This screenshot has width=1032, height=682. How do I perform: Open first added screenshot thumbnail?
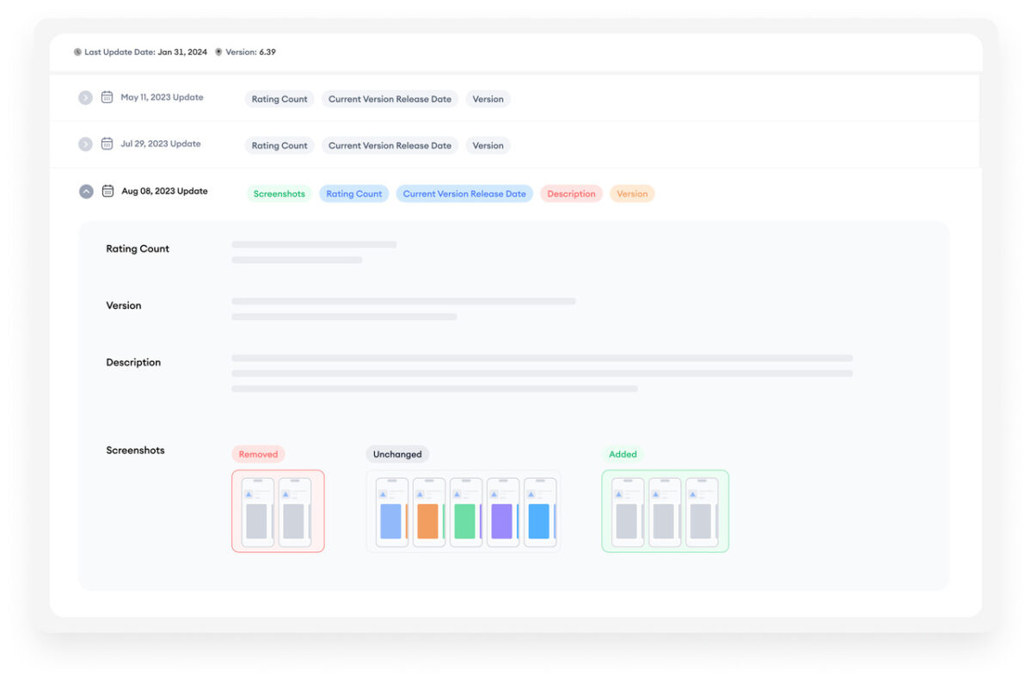[x=628, y=513]
